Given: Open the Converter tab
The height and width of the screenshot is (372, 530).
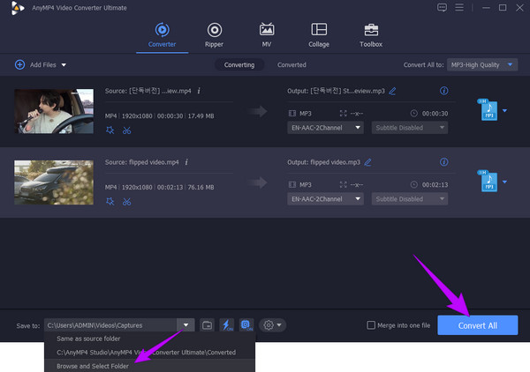Looking at the screenshot, I should 162,35.
